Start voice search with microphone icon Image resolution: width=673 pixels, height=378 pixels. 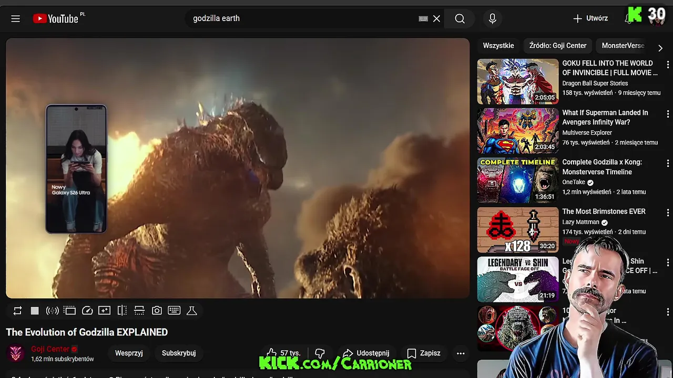(x=492, y=19)
